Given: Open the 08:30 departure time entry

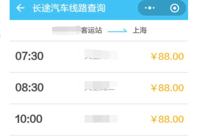Looking at the screenshot, I should [x=29, y=88].
